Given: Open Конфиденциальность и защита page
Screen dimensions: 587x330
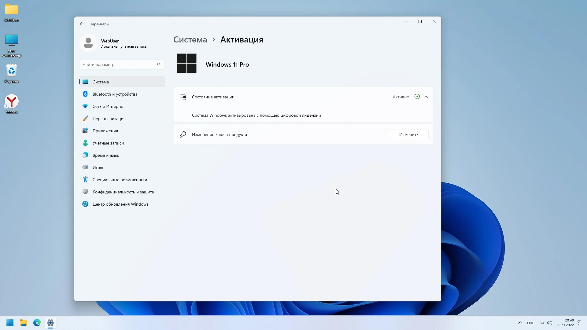Looking at the screenshot, I should pyautogui.click(x=123, y=192).
